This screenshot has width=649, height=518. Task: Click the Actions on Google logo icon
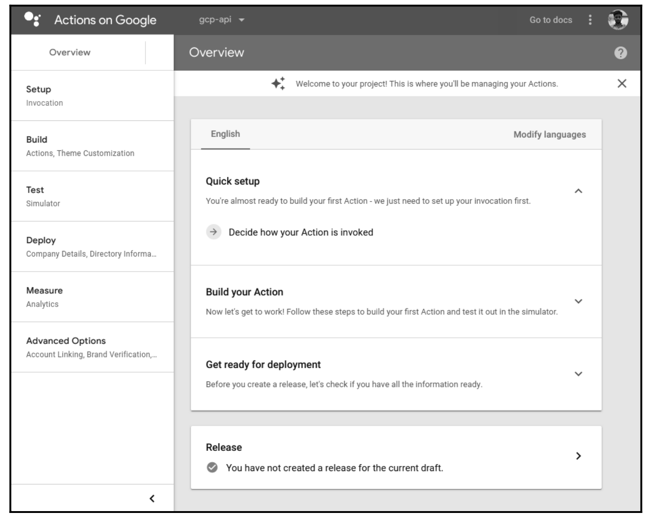pos(33,19)
